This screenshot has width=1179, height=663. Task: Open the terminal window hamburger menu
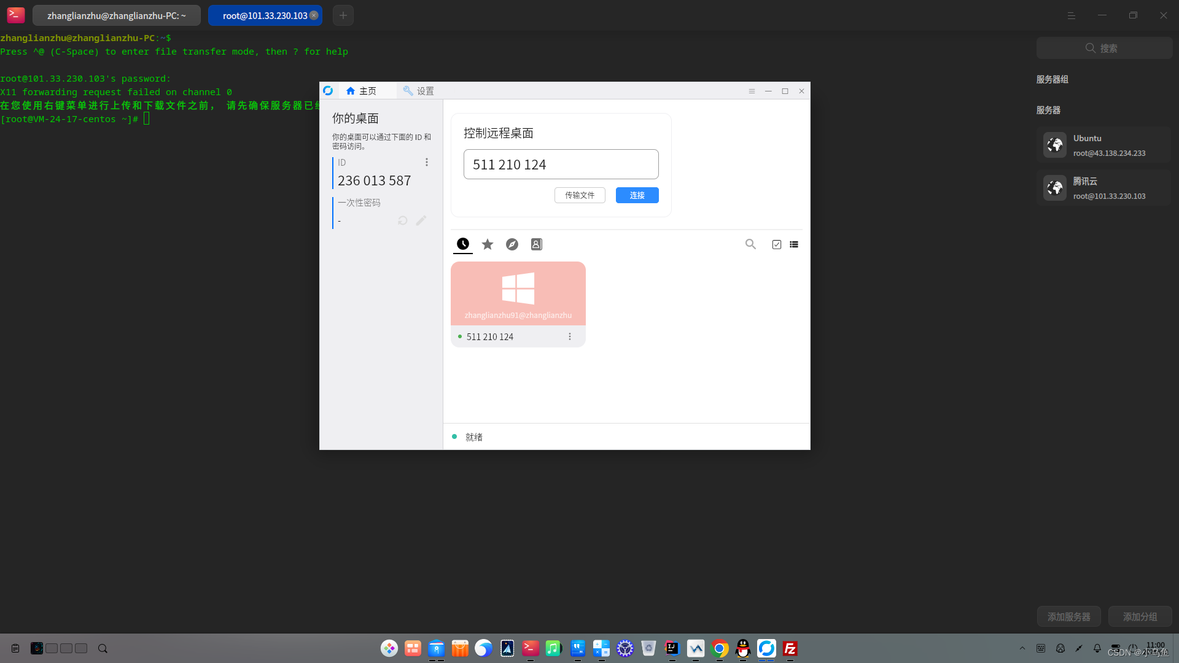1072,15
